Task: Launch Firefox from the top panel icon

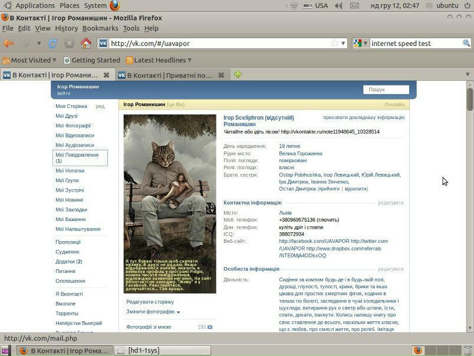Action: click(114, 5)
